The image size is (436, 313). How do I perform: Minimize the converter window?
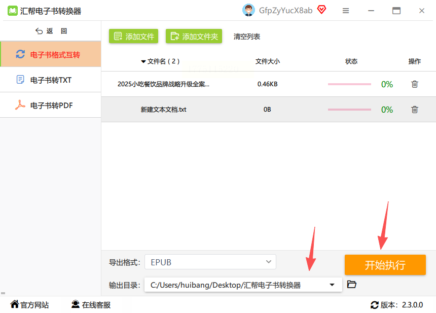[371, 11]
